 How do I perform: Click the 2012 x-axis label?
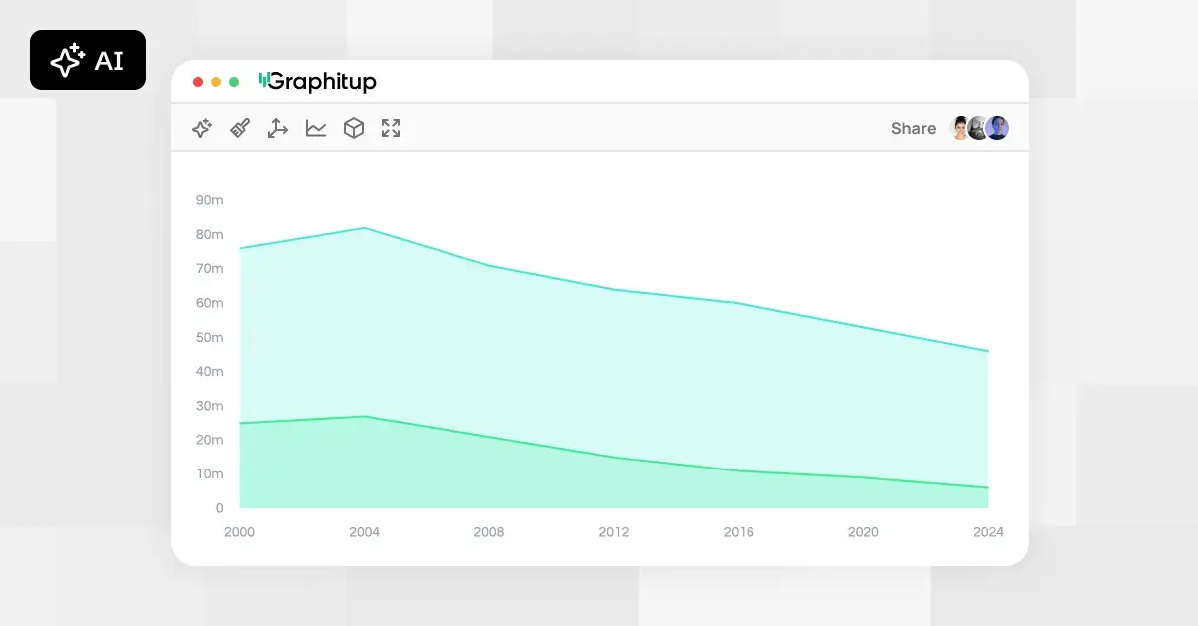pyautogui.click(x=614, y=532)
